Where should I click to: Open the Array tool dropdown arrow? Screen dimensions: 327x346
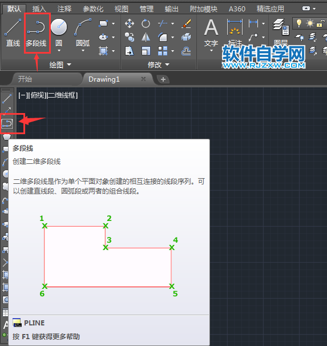coord(173,51)
